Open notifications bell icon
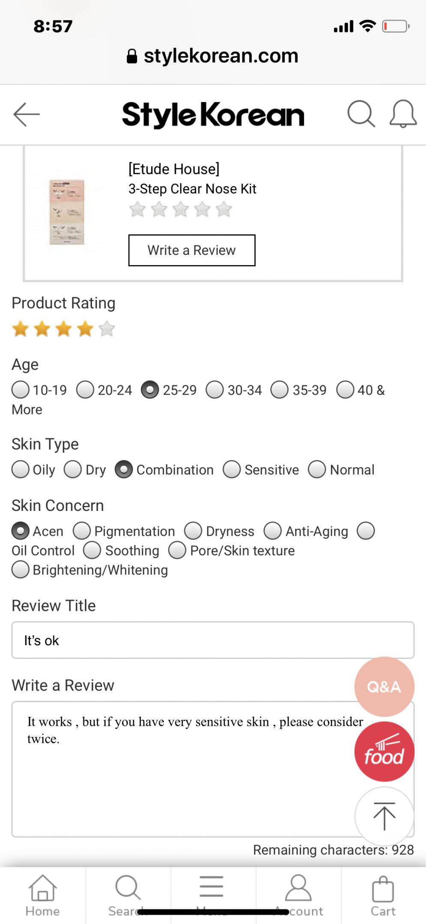This screenshot has height=924, width=426. [x=403, y=114]
